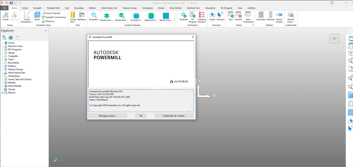
Task: Switch to the Simulation tab
Action: (x=210, y=8)
